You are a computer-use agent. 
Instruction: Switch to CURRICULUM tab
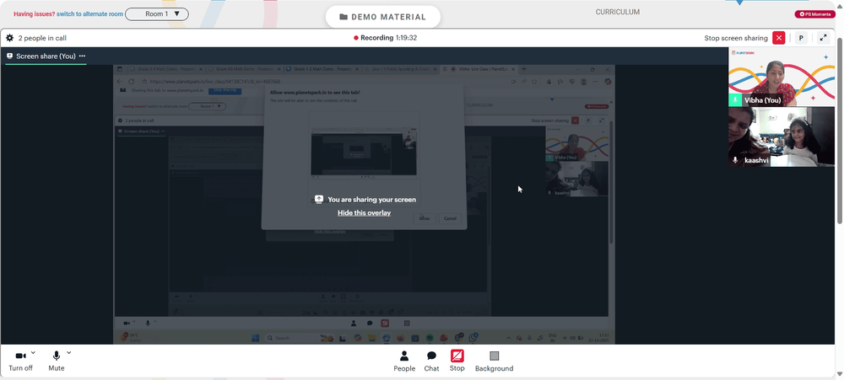[x=618, y=12]
